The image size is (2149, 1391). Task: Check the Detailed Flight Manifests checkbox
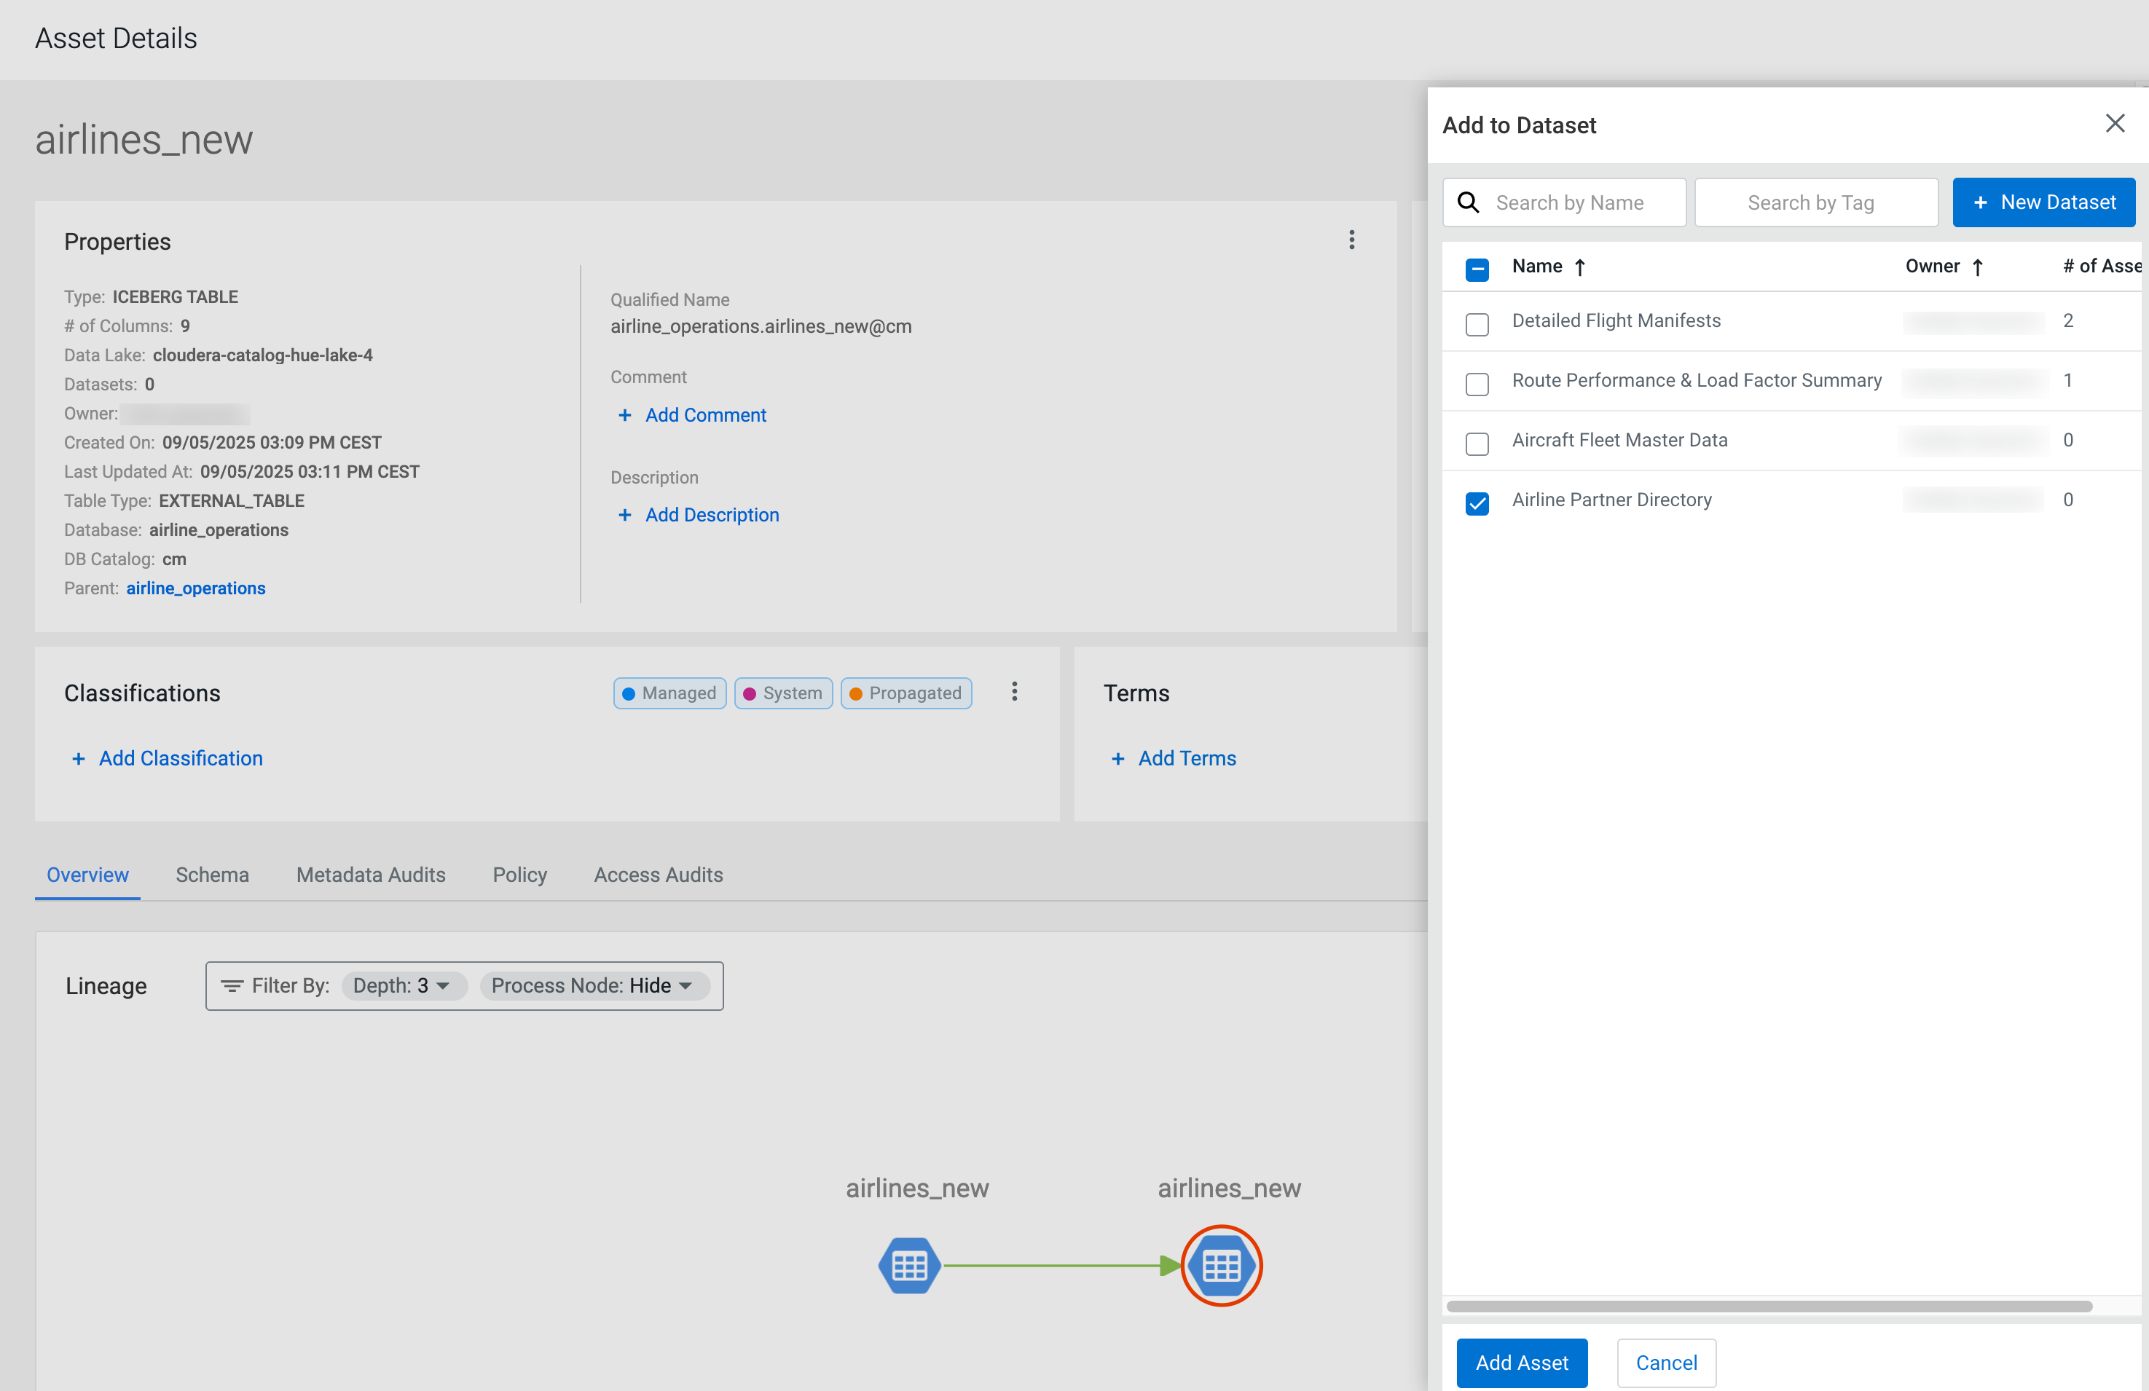point(1477,324)
